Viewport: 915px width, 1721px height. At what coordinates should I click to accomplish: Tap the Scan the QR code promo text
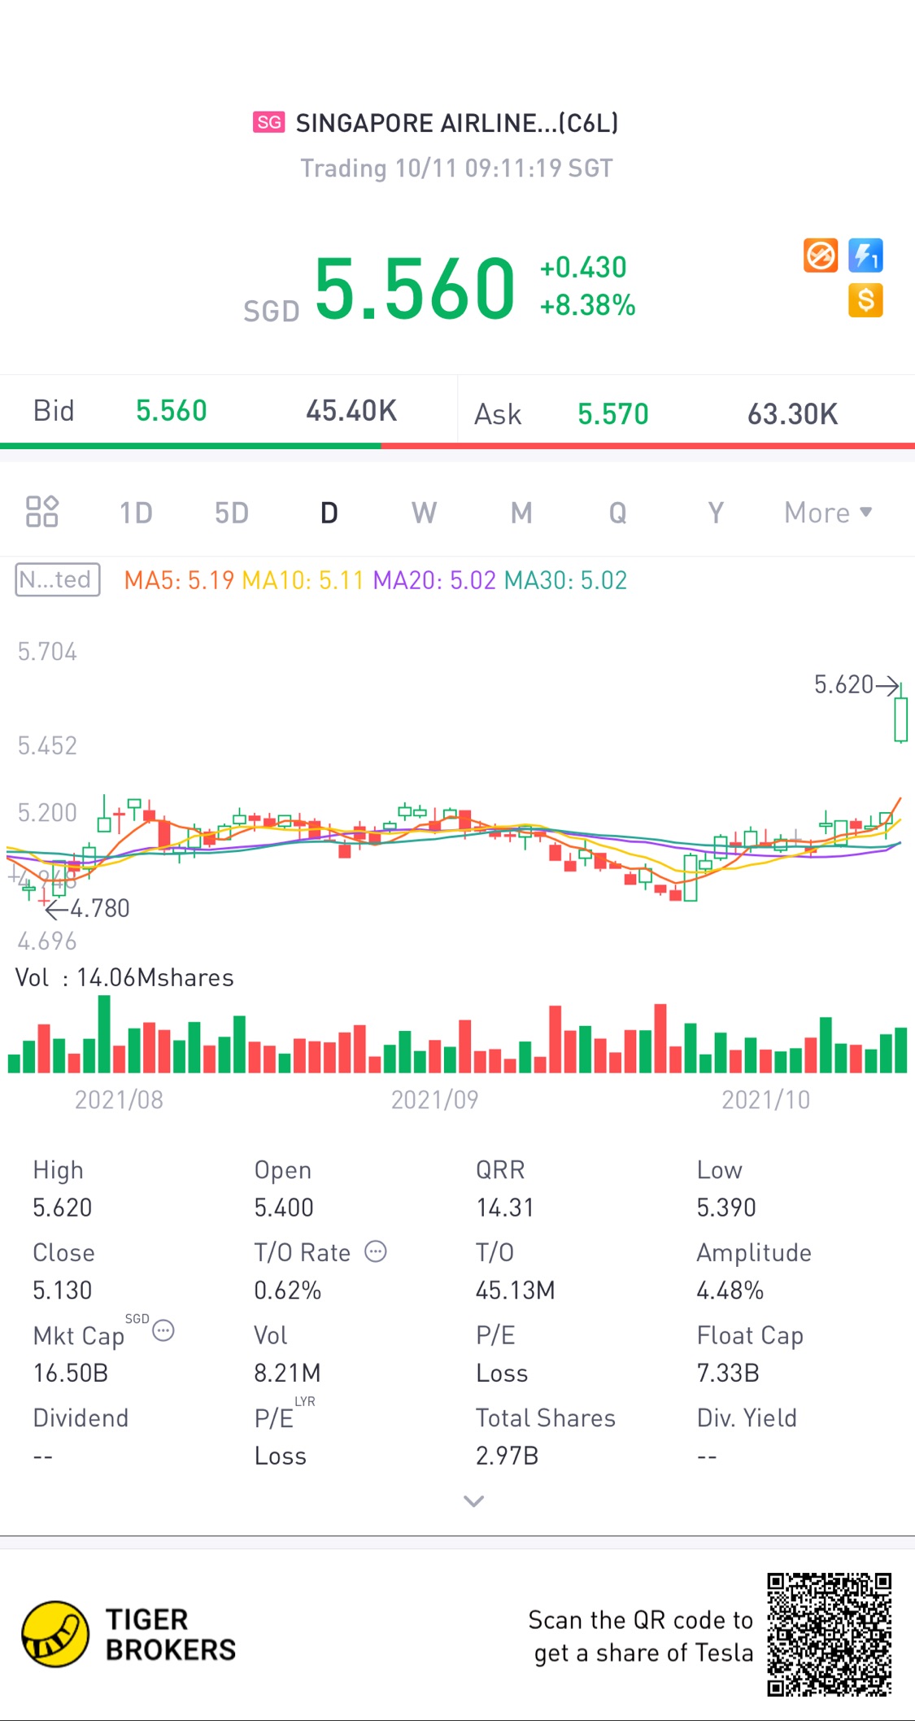point(641,1636)
